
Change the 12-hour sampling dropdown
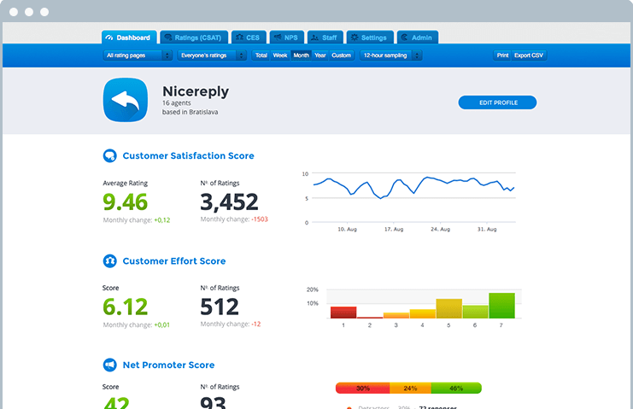[x=390, y=56]
